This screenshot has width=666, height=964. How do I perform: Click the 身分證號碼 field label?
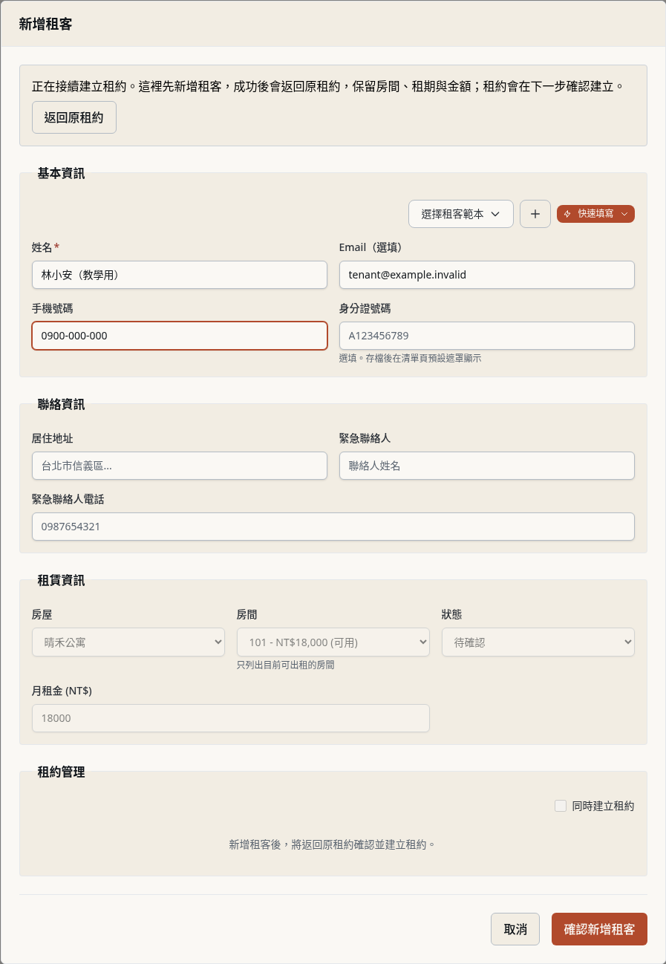365,307
